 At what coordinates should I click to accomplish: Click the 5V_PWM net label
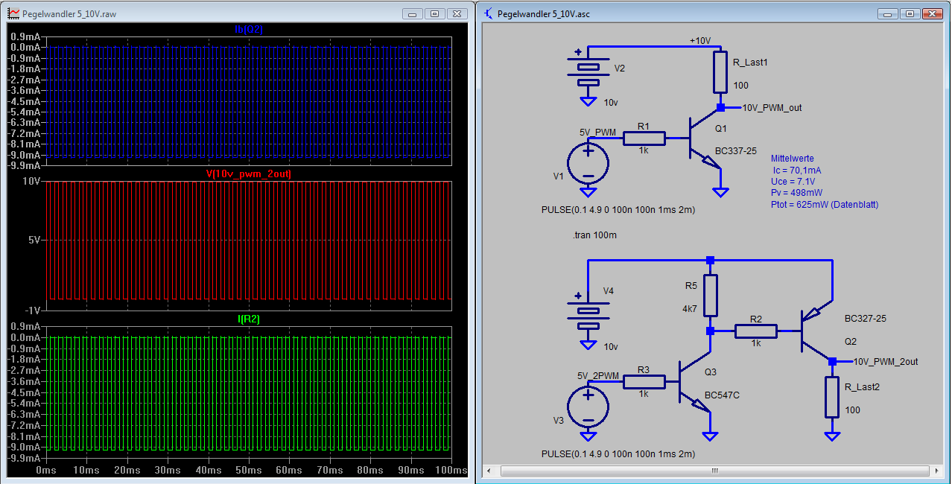tap(598, 132)
